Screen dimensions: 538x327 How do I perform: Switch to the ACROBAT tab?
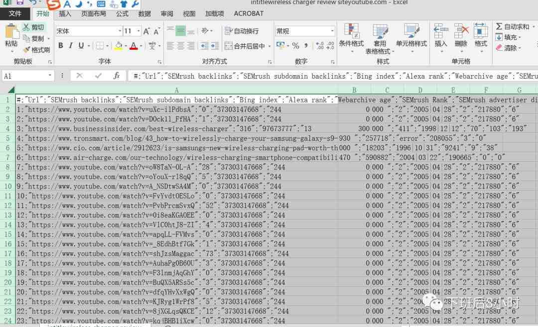click(249, 14)
